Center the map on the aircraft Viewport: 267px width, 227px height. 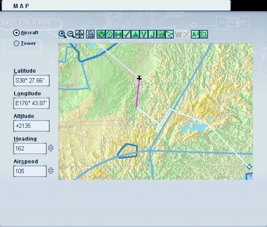[x=80, y=35]
